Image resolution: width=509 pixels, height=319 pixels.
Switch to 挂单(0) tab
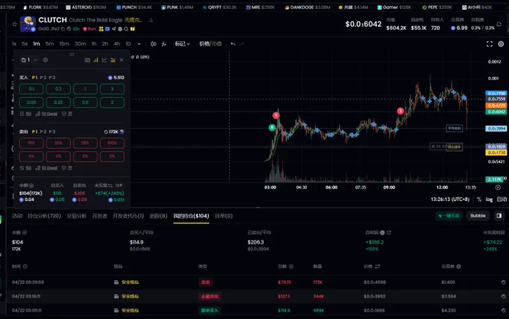point(224,216)
